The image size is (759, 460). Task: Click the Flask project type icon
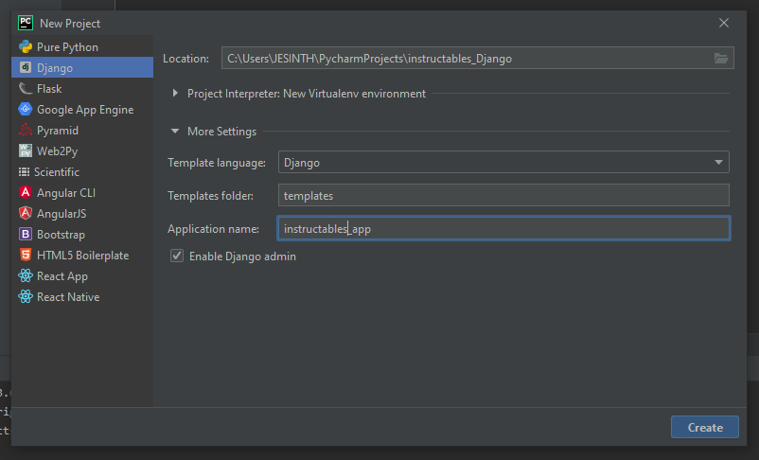click(x=26, y=89)
